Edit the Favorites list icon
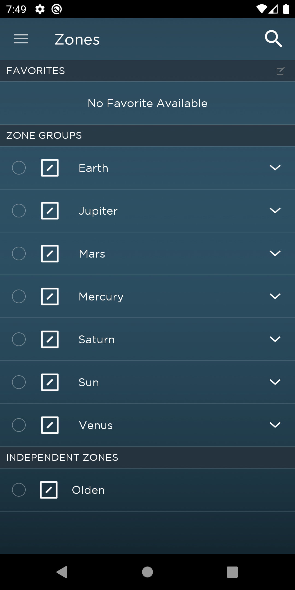The height and width of the screenshot is (590, 295). (x=281, y=71)
